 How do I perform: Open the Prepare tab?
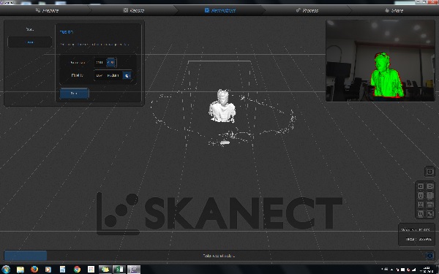pyautogui.click(x=47, y=10)
